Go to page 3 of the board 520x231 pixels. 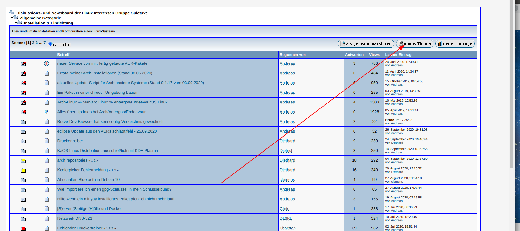37,43
